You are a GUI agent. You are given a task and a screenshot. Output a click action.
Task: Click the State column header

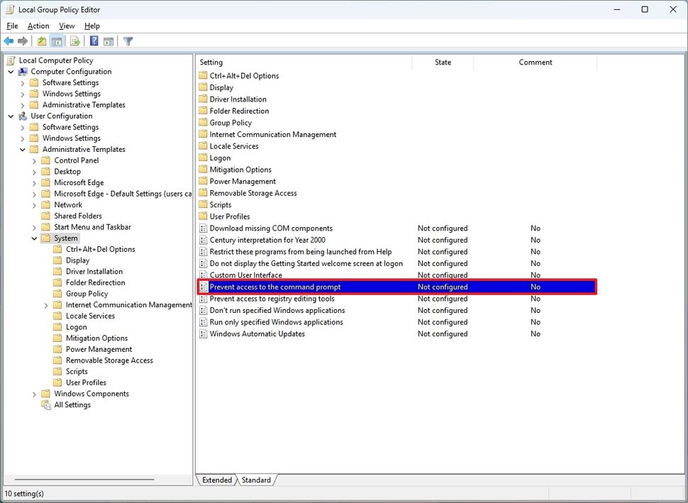(x=443, y=62)
